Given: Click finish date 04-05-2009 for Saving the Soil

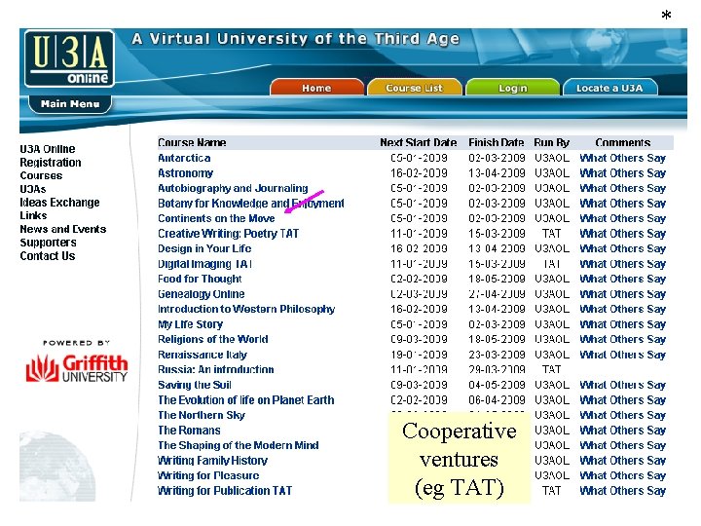Looking at the screenshot, I should click(497, 385).
